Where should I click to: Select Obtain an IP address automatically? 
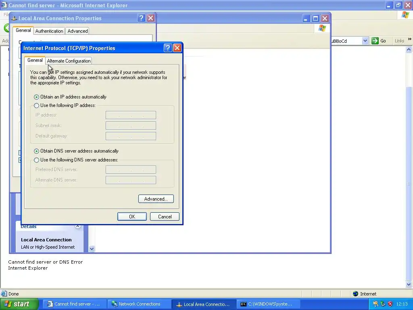pos(36,97)
